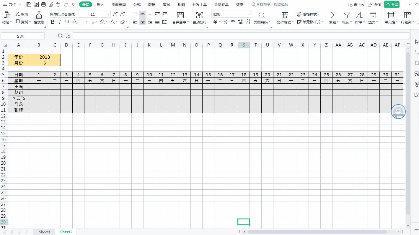Click the increase indent icon
Image resolution: width=419 pixels, height=235 pixels.
165,14
